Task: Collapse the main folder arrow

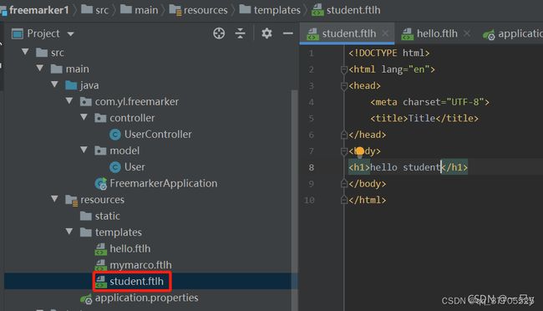Action: (40, 69)
